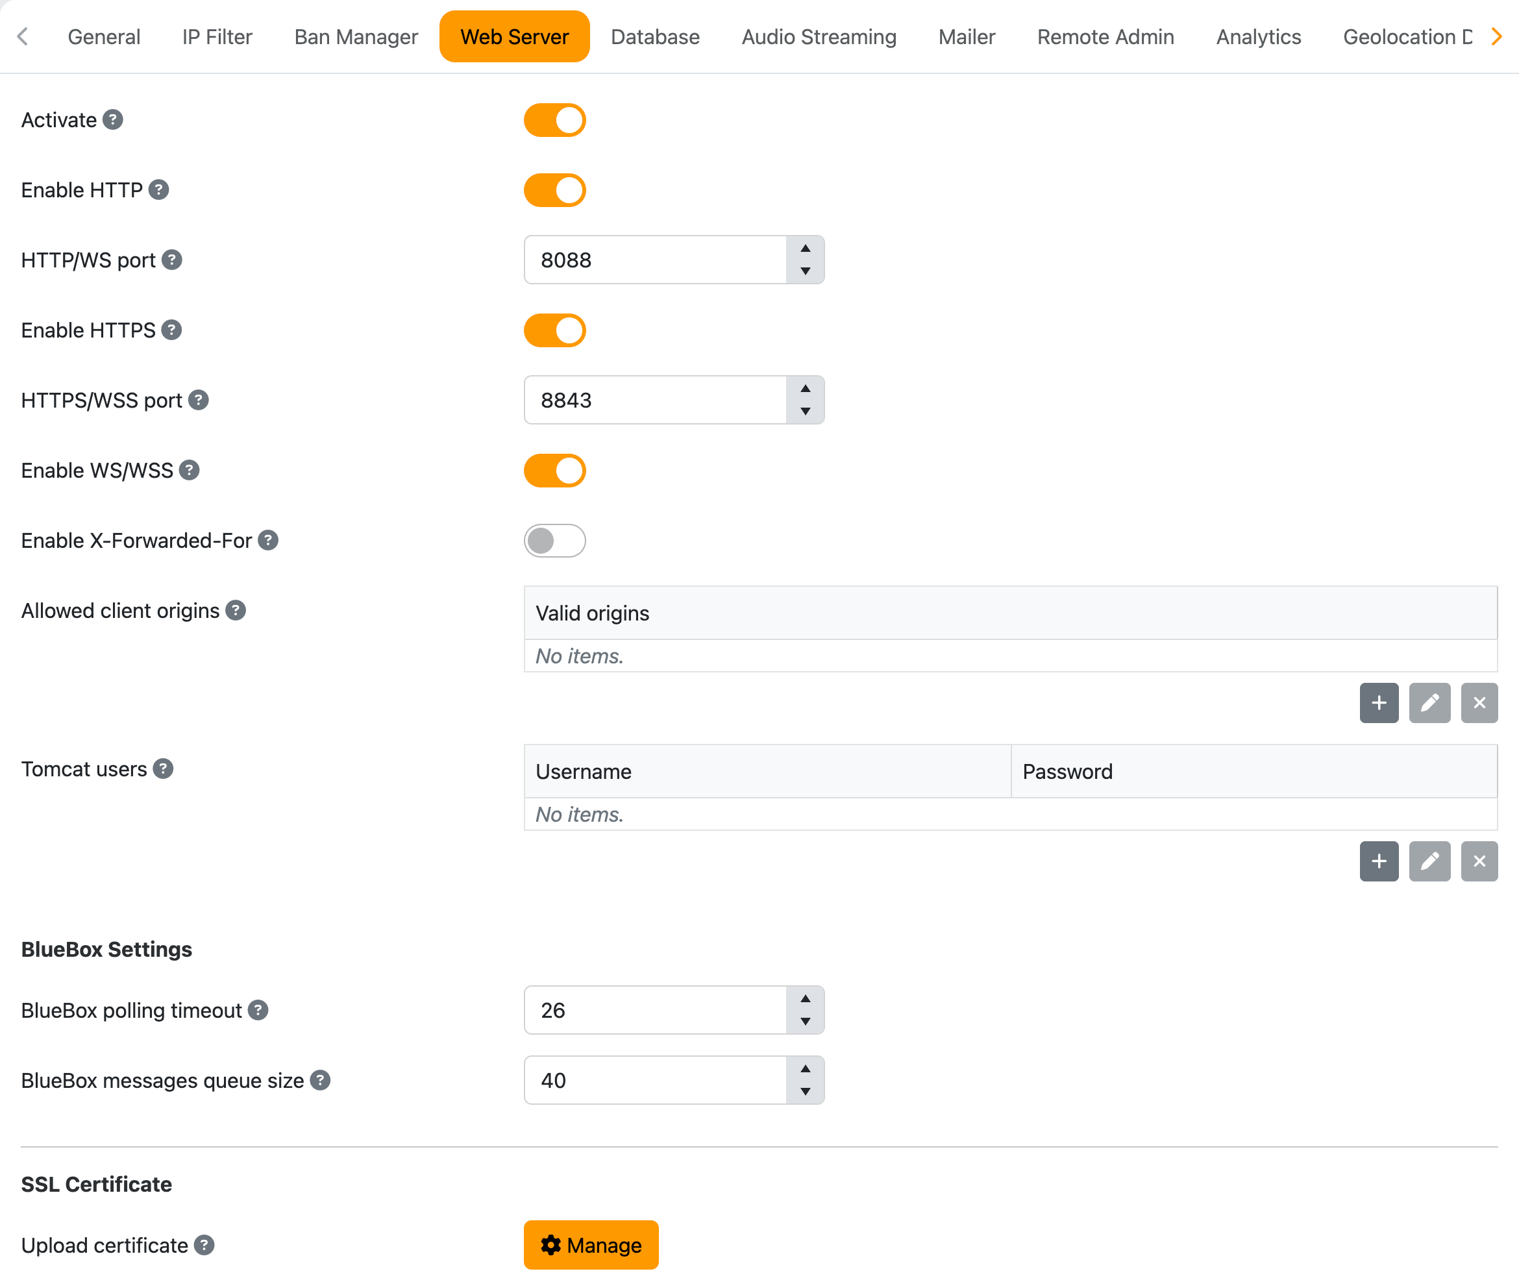
Task: Increment BlueBox polling timeout
Action: [805, 998]
